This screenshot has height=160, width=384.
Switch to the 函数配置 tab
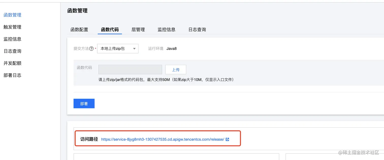point(79,30)
